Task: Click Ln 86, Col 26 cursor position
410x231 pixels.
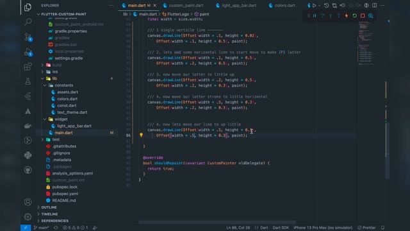Action: (238, 228)
